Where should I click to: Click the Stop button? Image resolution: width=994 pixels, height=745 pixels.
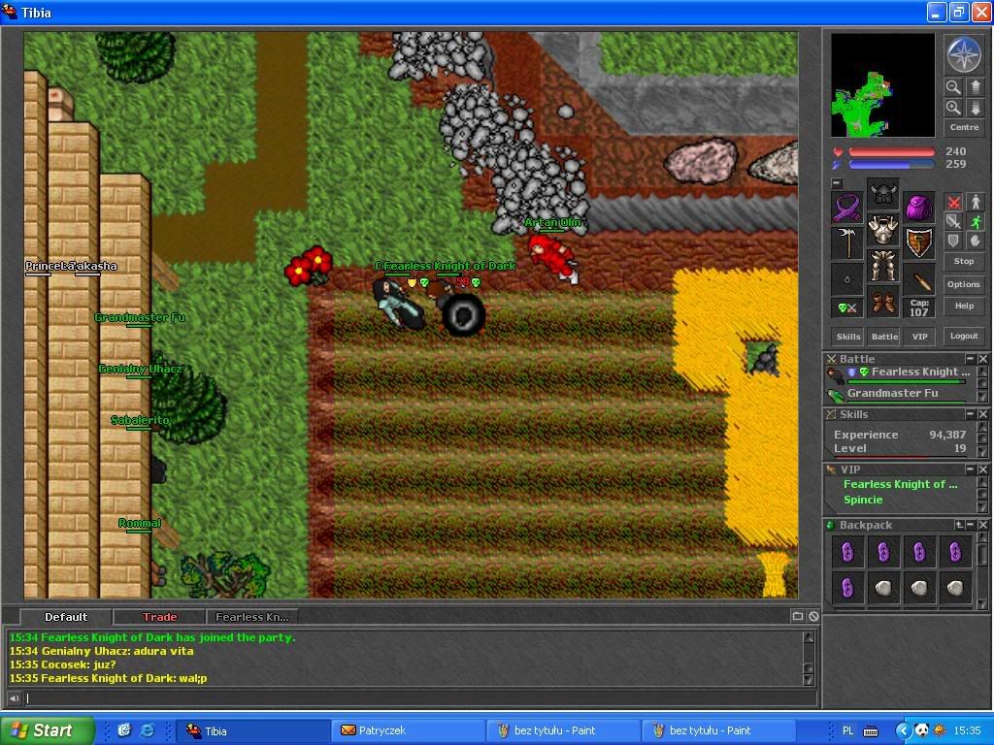pyautogui.click(x=964, y=261)
